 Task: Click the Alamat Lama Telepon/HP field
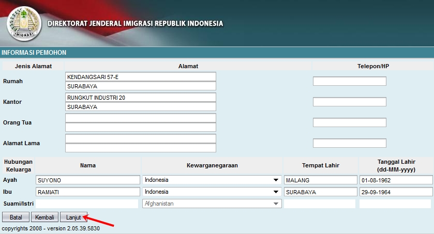350,143
